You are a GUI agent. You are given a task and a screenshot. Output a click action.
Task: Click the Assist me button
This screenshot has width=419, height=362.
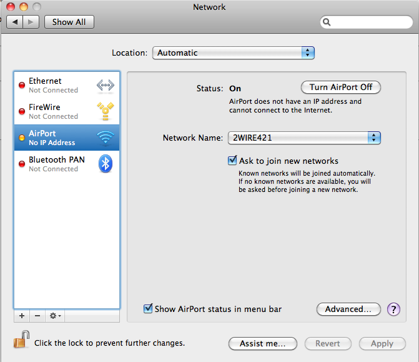coord(263,343)
